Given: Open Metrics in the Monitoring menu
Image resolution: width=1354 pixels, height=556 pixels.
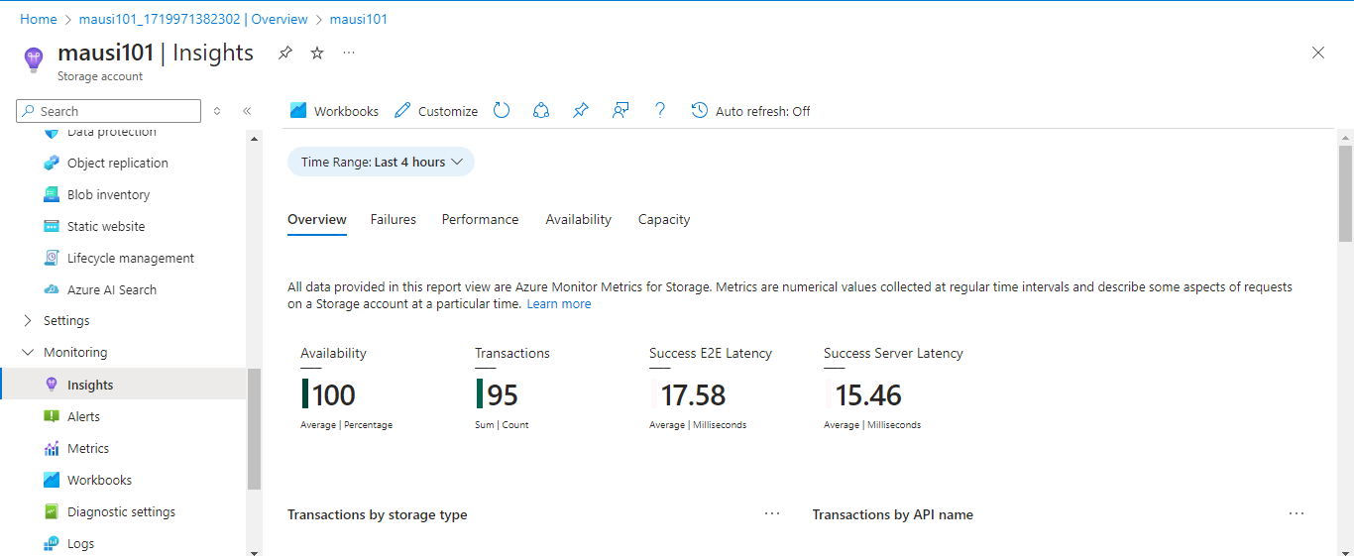Looking at the screenshot, I should [x=88, y=449].
